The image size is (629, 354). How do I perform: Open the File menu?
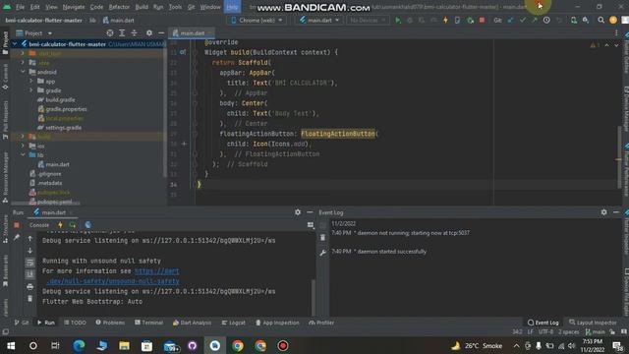pos(20,7)
